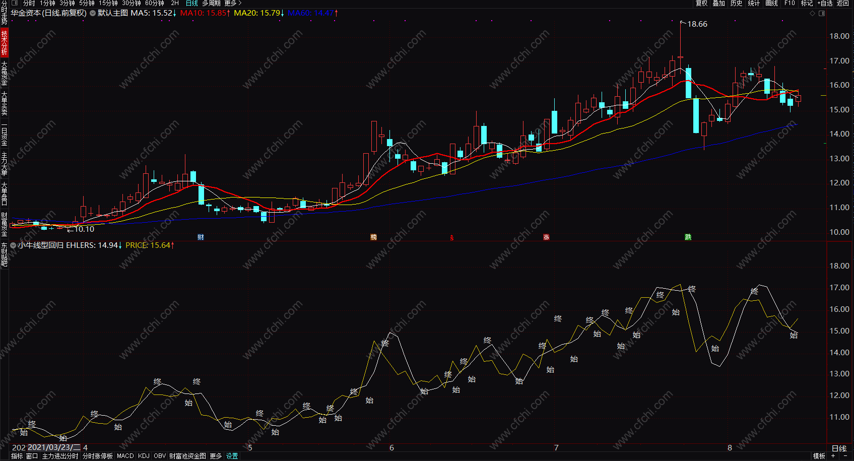Image resolution: width=854 pixels, height=461 pixels.
Task: Select the 2H timeframe
Action: click(175, 3)
